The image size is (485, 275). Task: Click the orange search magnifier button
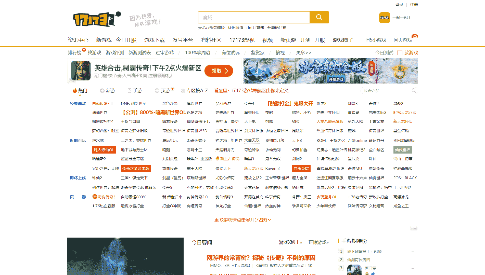pos(319,17)
